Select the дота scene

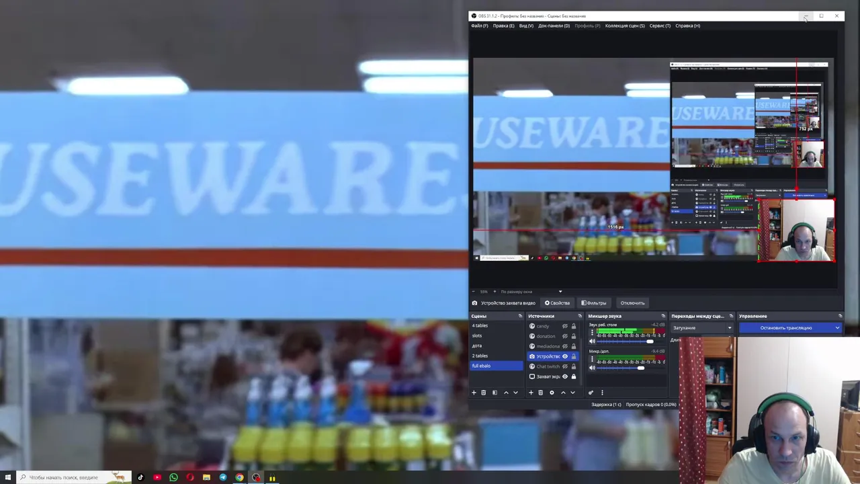pyautogui.click(x=497, y=346)
